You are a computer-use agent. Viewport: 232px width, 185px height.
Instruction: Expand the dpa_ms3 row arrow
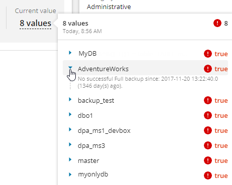pyautogui.click(x=70, y=144)
